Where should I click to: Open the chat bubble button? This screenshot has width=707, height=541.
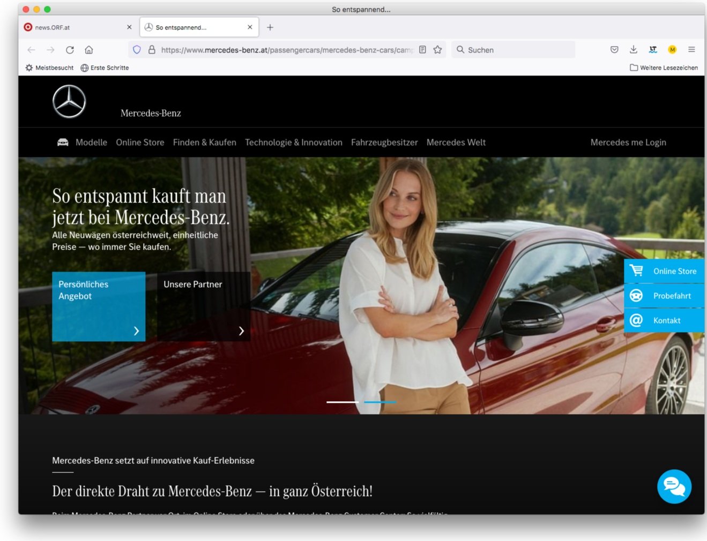[674, 486]
